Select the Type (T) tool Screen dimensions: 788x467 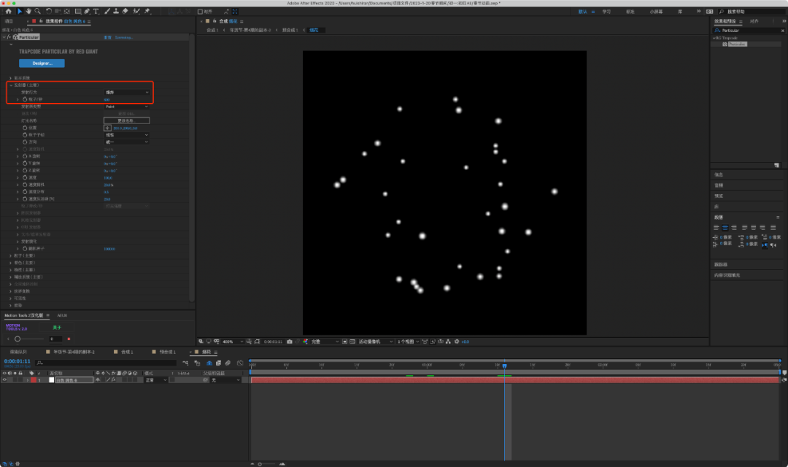point(97,12)
